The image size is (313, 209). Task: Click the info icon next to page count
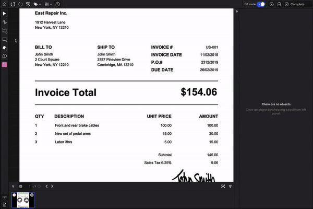(x=39, y=187)
